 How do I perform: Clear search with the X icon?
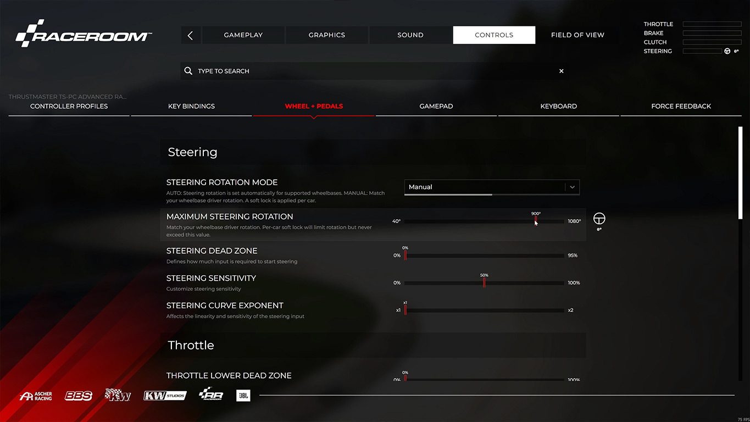point(561,71)
